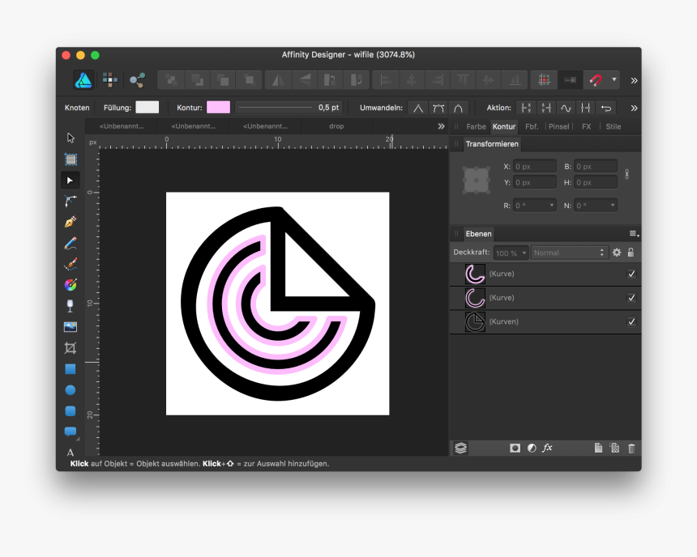This screenshot has height=557, width=697.
Task: Activate the Vector Brush tool
Action: (70, 263)
